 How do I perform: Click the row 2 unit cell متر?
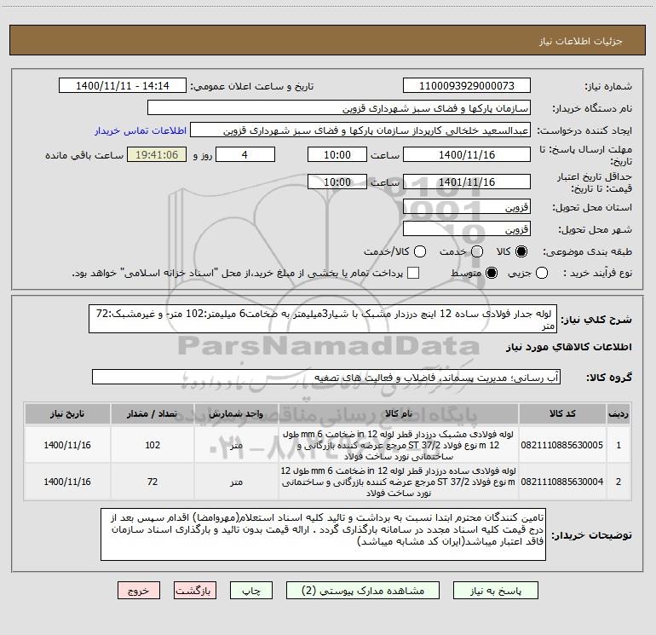click(x=236, y=482)
